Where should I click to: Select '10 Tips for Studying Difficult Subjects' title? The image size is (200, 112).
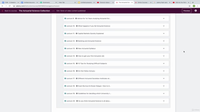(x=92, y=63)
